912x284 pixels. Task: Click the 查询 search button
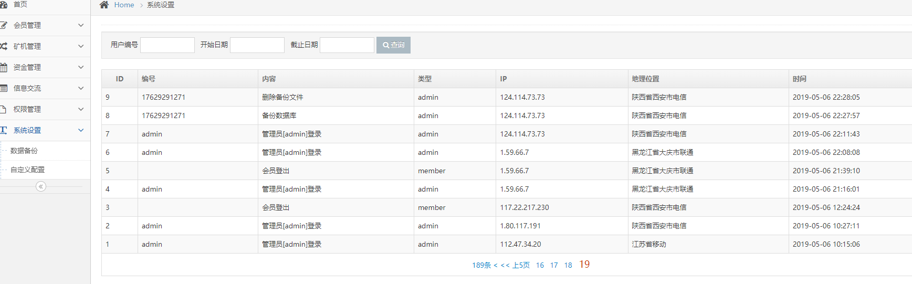coord(393,45)
